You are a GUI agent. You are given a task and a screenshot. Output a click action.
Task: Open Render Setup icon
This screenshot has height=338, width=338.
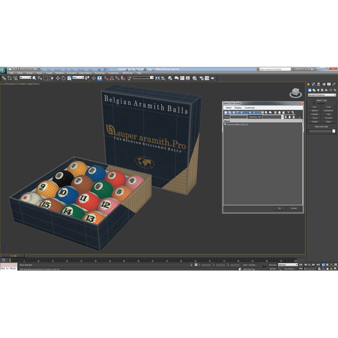(201, 78)
